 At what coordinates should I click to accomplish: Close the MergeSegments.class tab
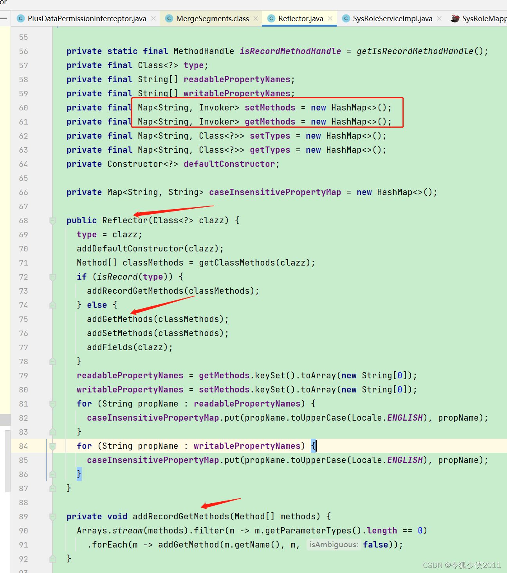(256, 18)
